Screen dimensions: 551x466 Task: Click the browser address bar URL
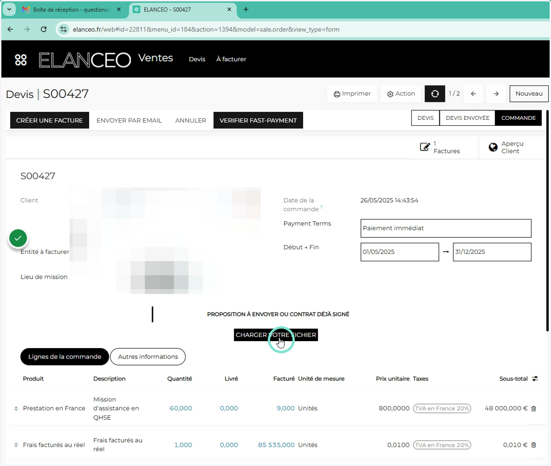(x=206, y=29)
